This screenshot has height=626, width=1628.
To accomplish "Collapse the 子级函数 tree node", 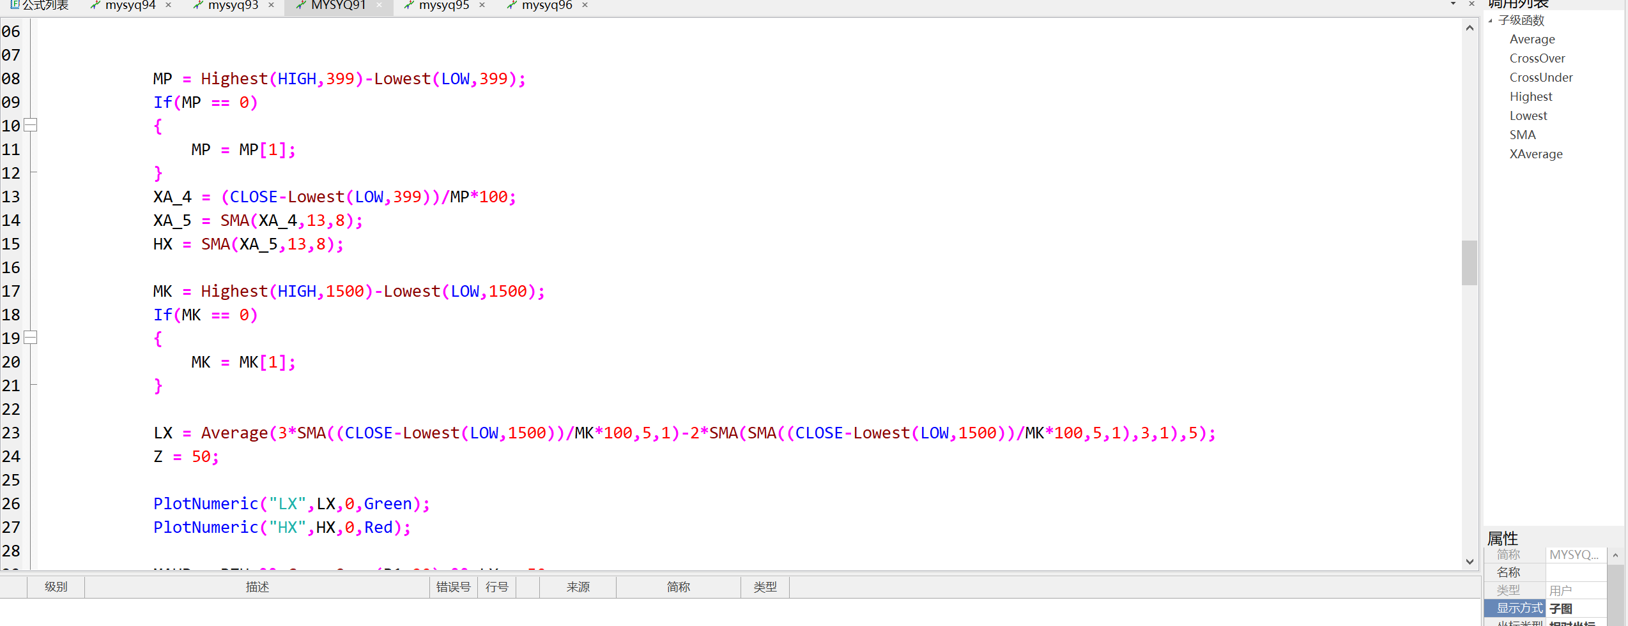I will click(1491, 21).
